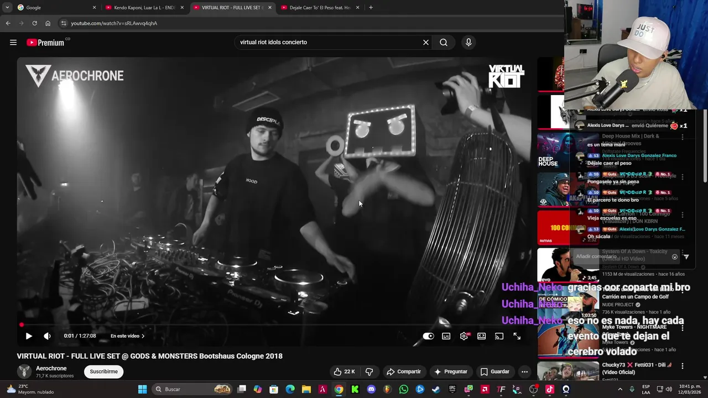Open Deep House Mix video thumbnail
Image resolution: width=708 pixels, height=398 pixels.
click(x=567, y=151)
